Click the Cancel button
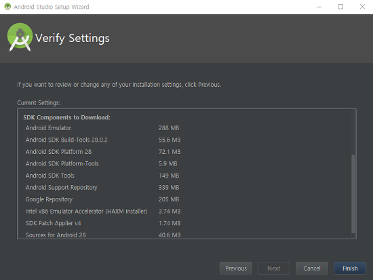The image size is (373, 280). point(312,268)
